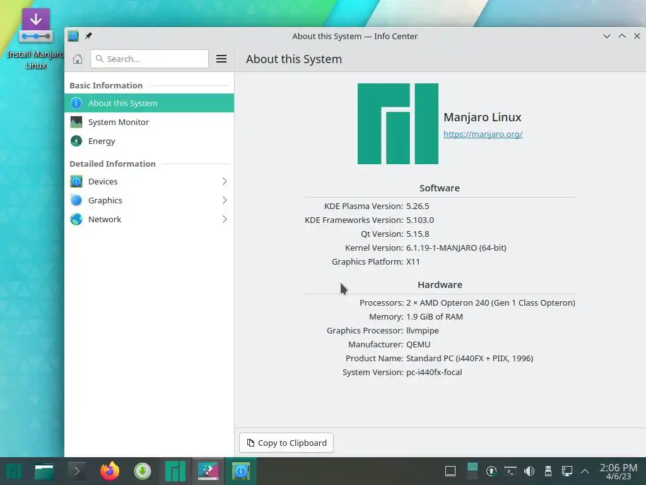The image size is (646, 485).
Task: Click the System Version value pc-i440fx-focal
Action: point(434,373)
